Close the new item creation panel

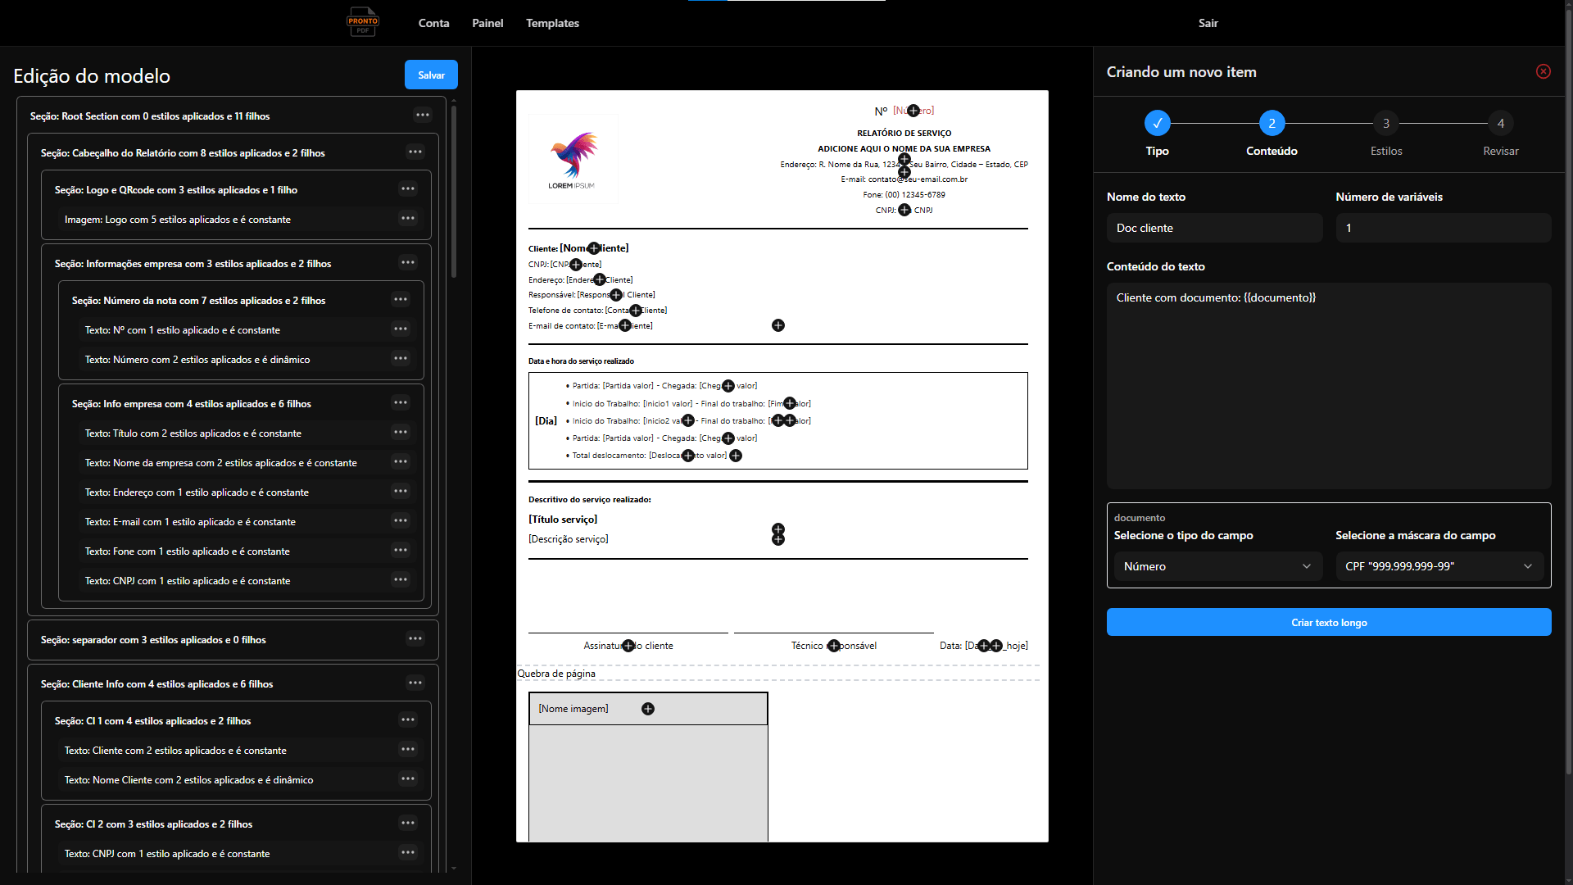click(x=1543, y=71)
